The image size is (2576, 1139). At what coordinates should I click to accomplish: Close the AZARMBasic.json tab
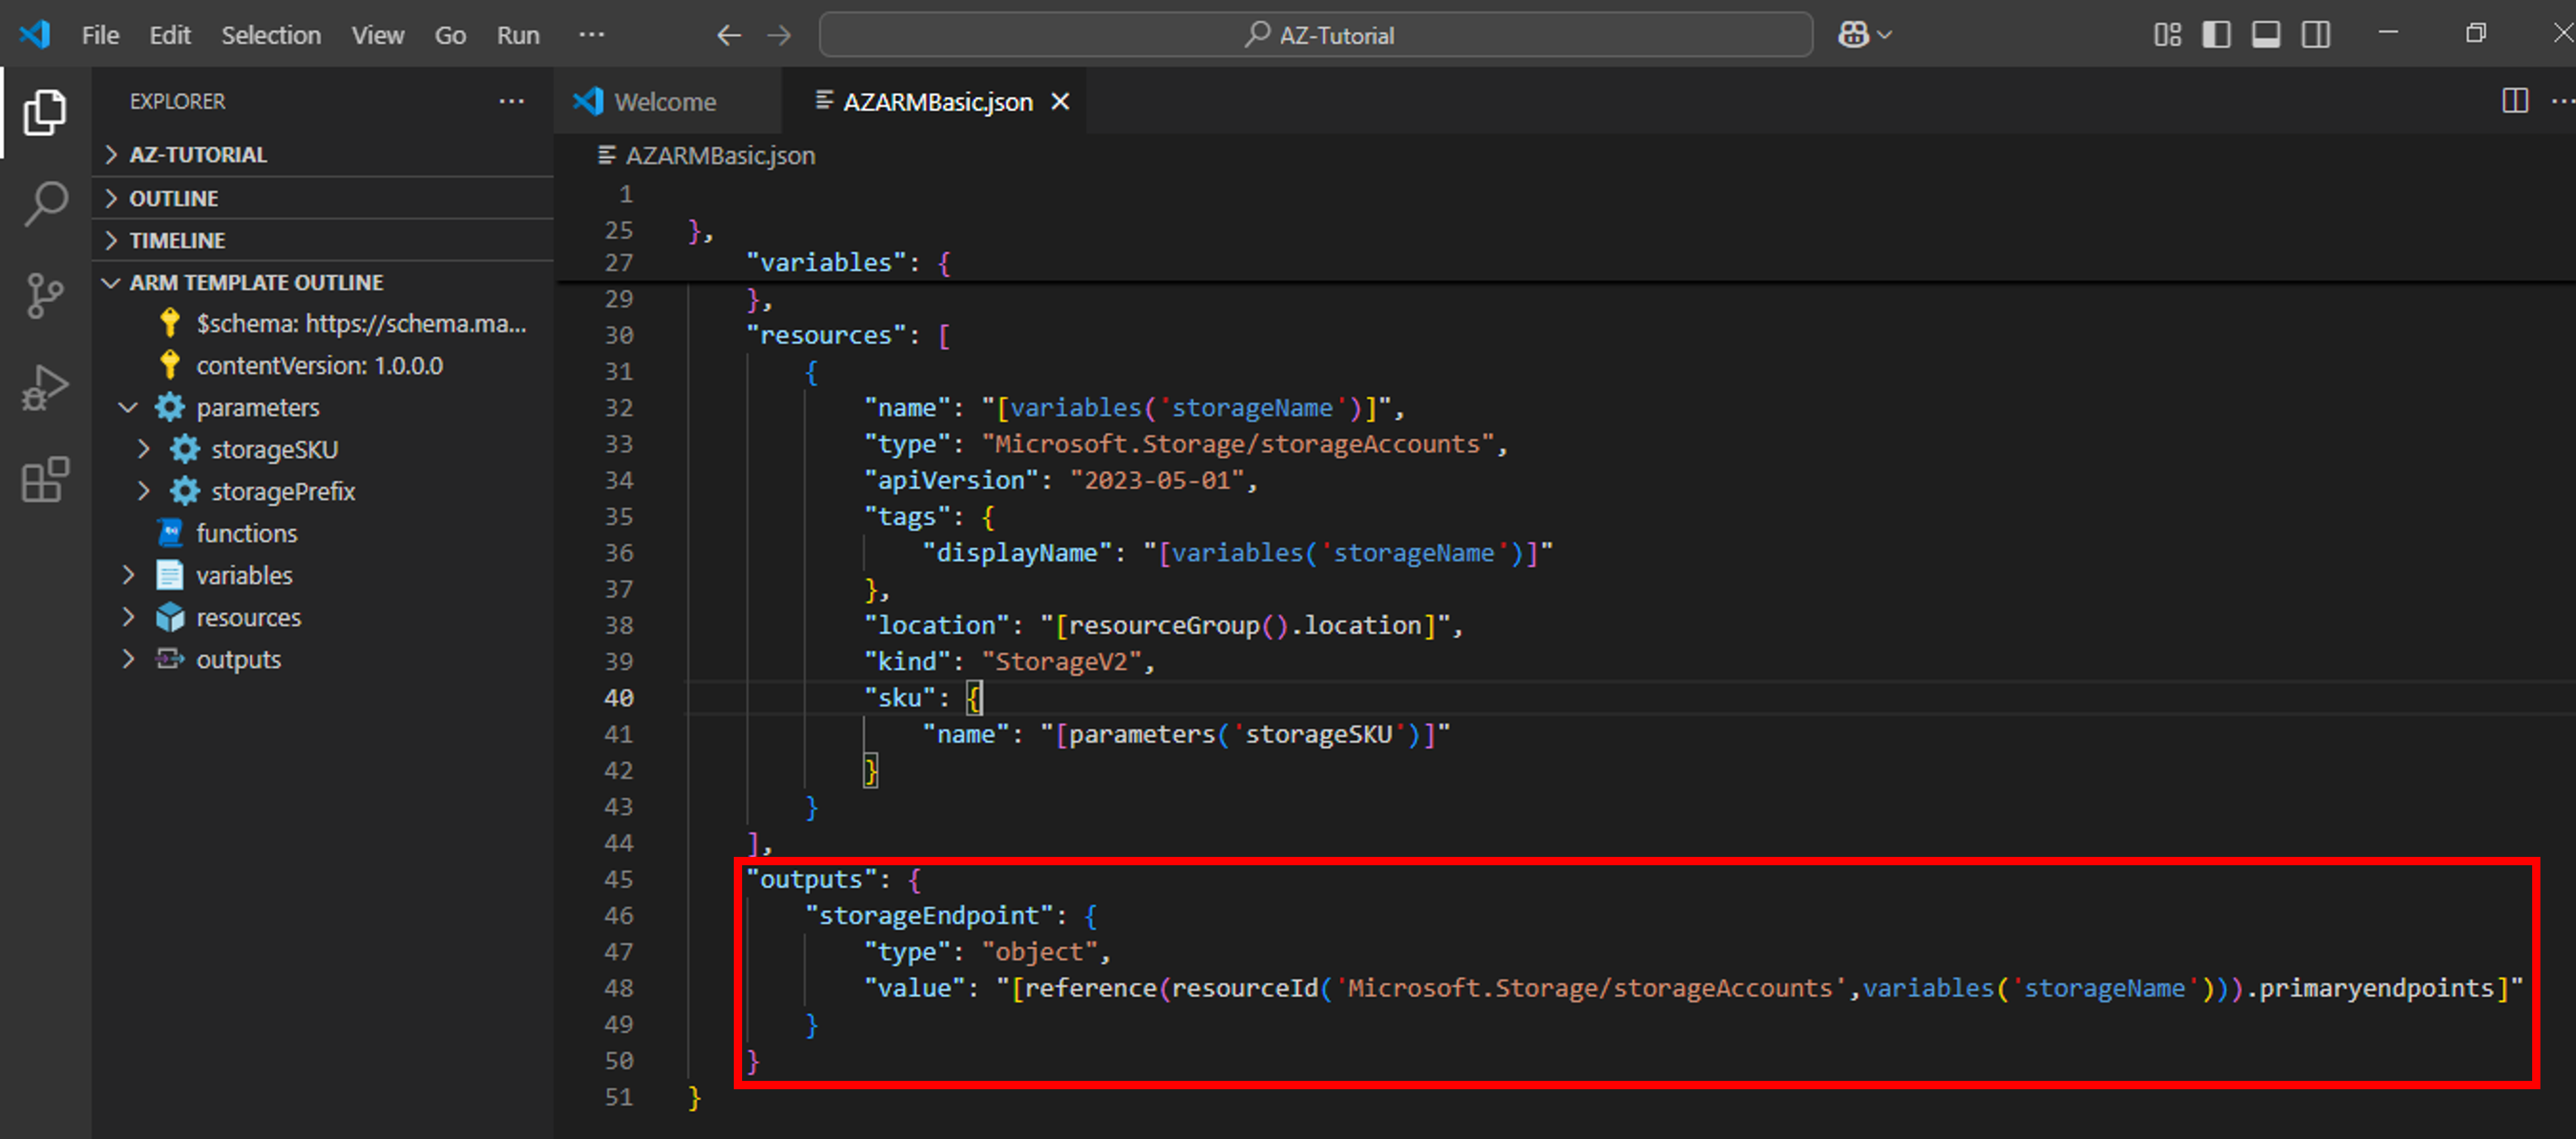click(x=1060, y=102)
